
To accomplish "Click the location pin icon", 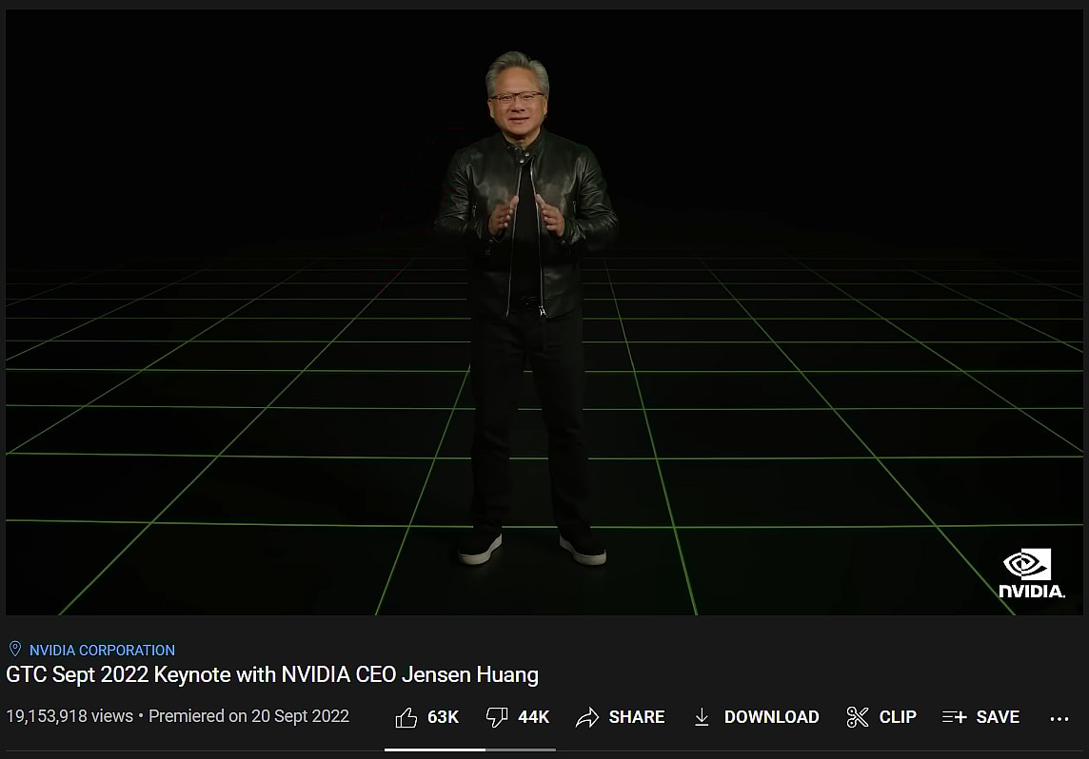I will 14,650.
